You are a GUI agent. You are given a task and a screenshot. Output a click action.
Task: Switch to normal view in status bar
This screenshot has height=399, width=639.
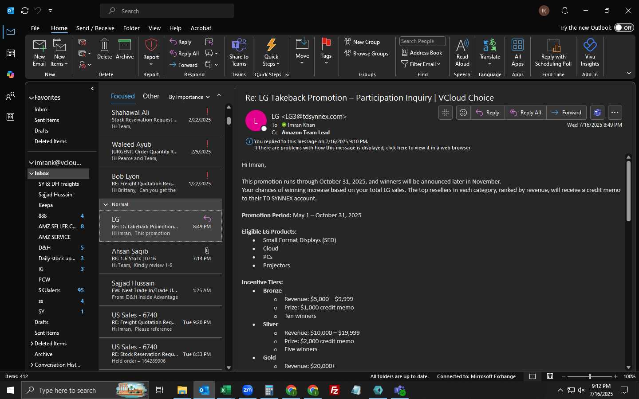pyautogui.click(x=532, y=376)
